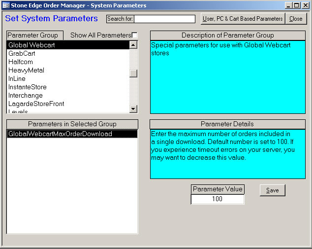Minimize the System Parameters window

pos(288,5)
